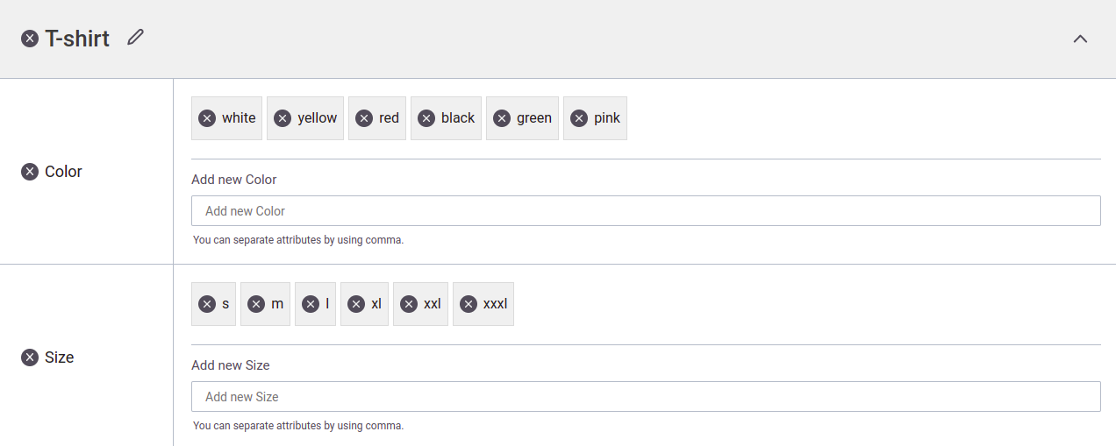Remove the yellow color tag
1116x446 pixels.
pos(283,118)
